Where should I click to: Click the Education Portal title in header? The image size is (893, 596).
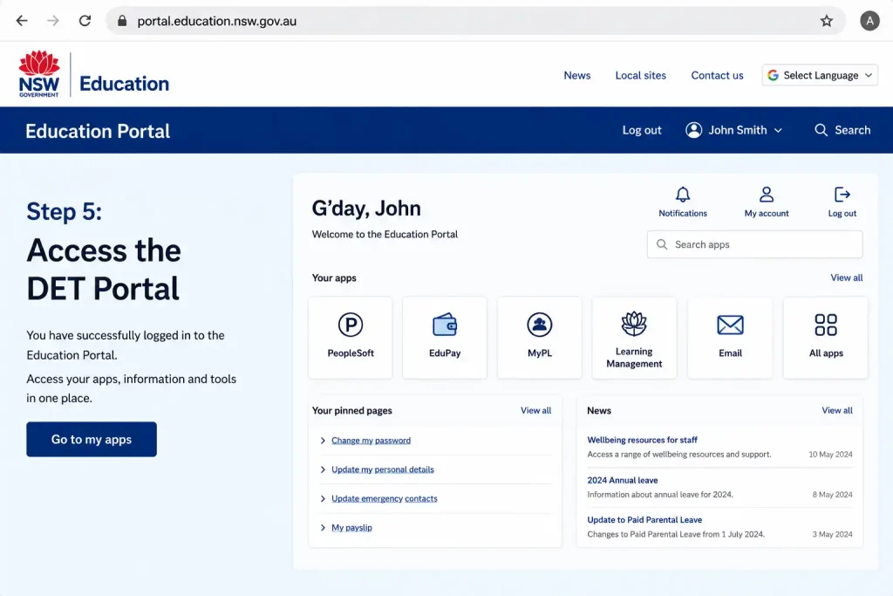click(x=98, y=131)
